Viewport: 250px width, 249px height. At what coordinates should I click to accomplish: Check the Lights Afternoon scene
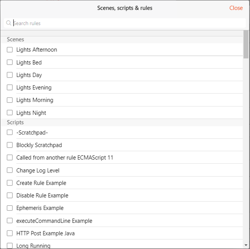[x=10, y=50]
